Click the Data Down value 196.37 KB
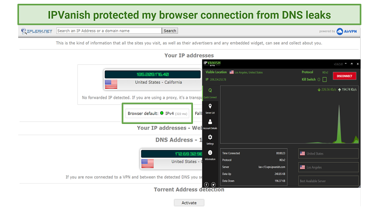384x216 pixels. (x=280, y=181)
